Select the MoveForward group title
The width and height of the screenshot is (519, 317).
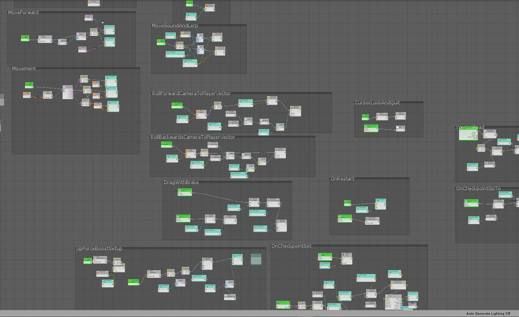click(x=23, y=12)
